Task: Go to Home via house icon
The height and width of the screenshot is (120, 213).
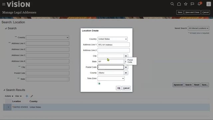Action: tap(179, 4)
